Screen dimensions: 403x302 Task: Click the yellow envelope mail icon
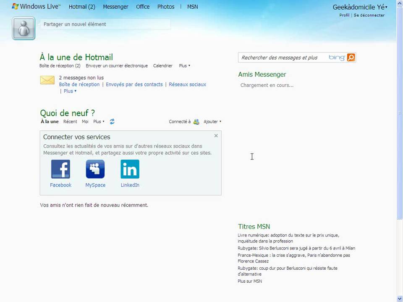pyautogui.click(x=47, y=80)
